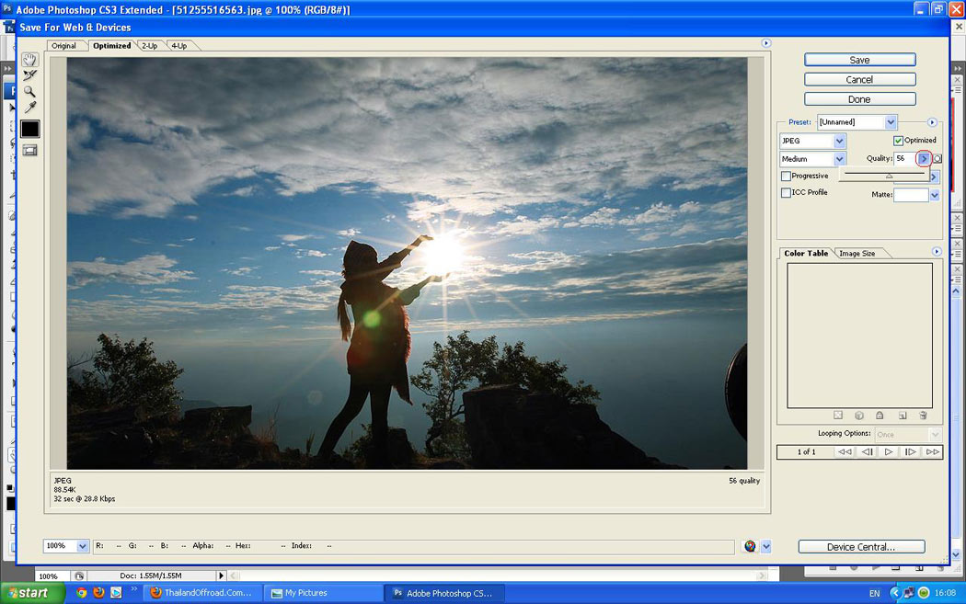Toggle slices visibility icon

click(29, 150)
